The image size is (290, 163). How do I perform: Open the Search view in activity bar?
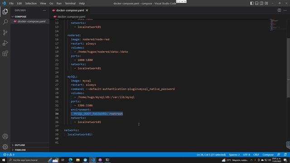(5, 22)
